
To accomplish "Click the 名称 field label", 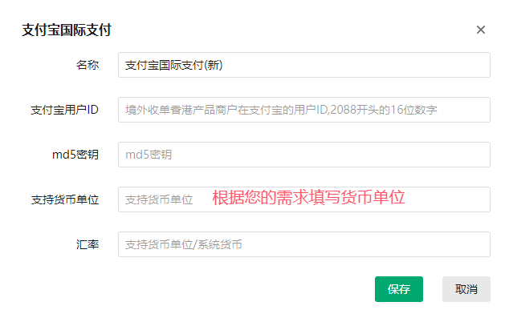I will click(88, 65).
